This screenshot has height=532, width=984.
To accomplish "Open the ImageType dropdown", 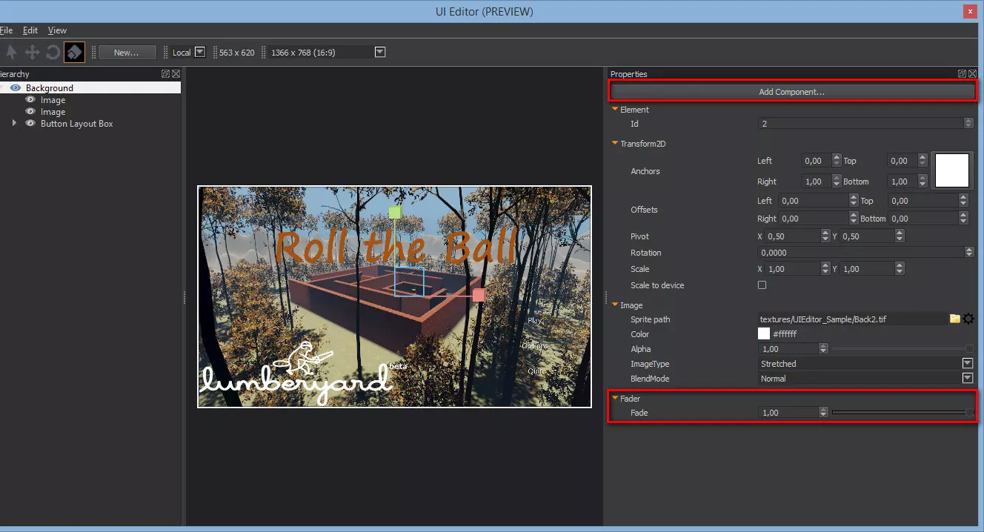I will point(967,364).
